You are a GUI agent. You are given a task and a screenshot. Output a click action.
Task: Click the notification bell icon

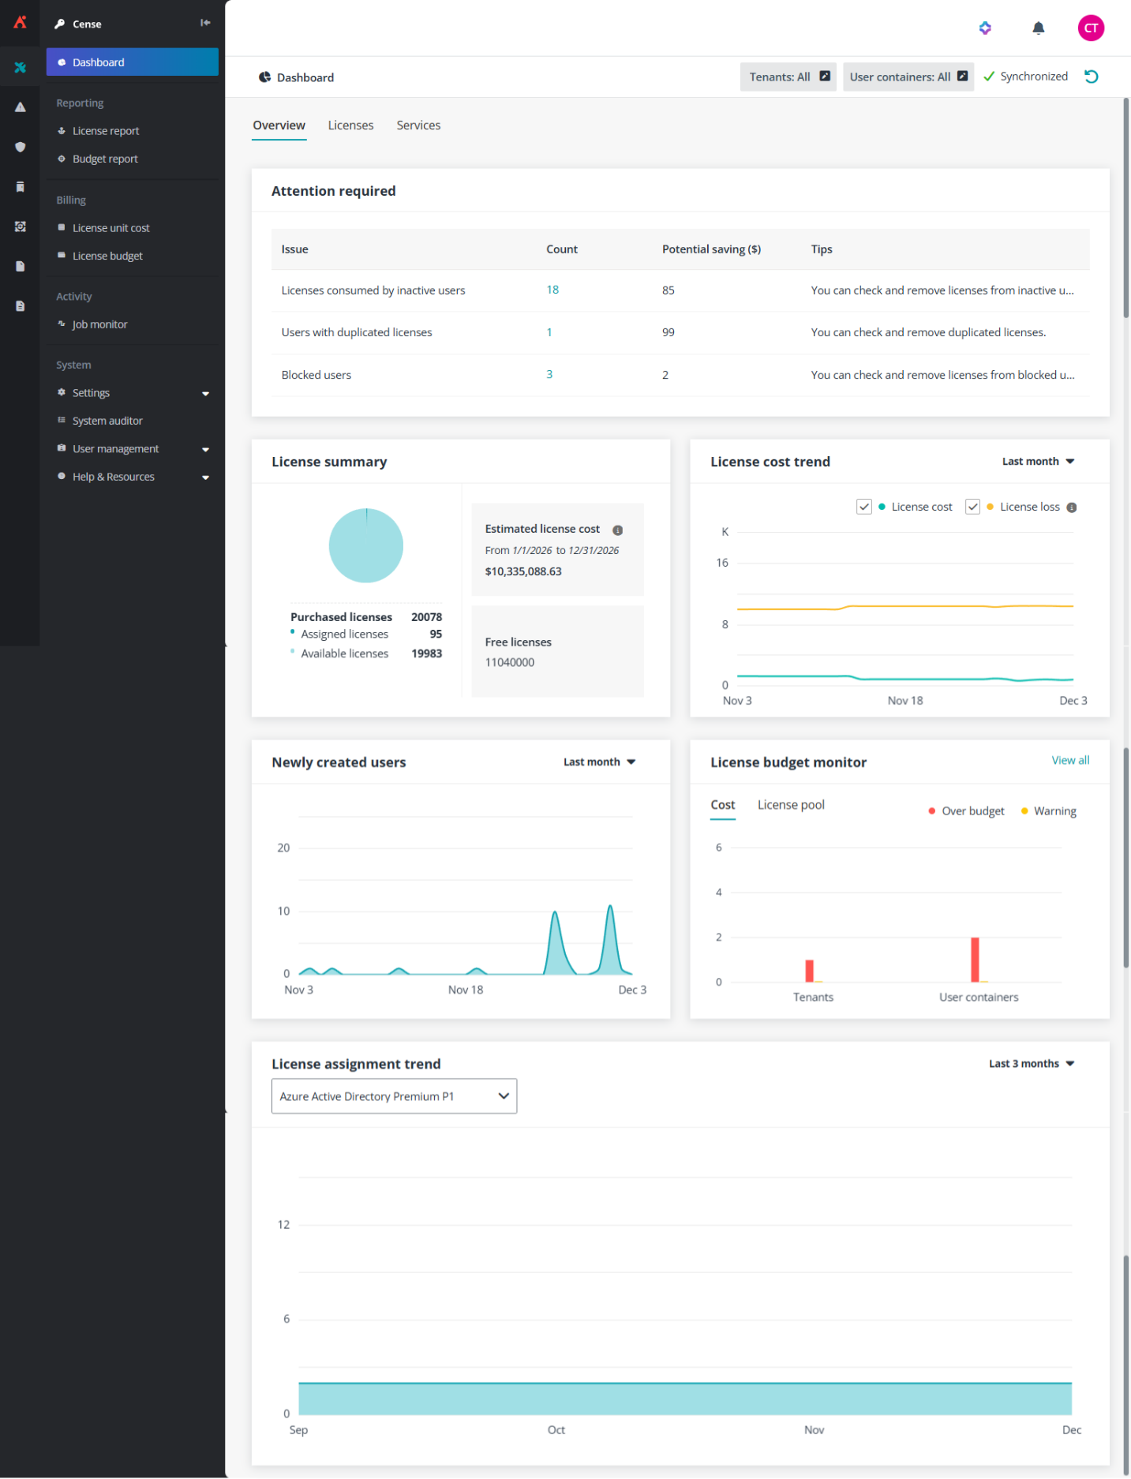pyautogui.click(x=1038, y=28)
